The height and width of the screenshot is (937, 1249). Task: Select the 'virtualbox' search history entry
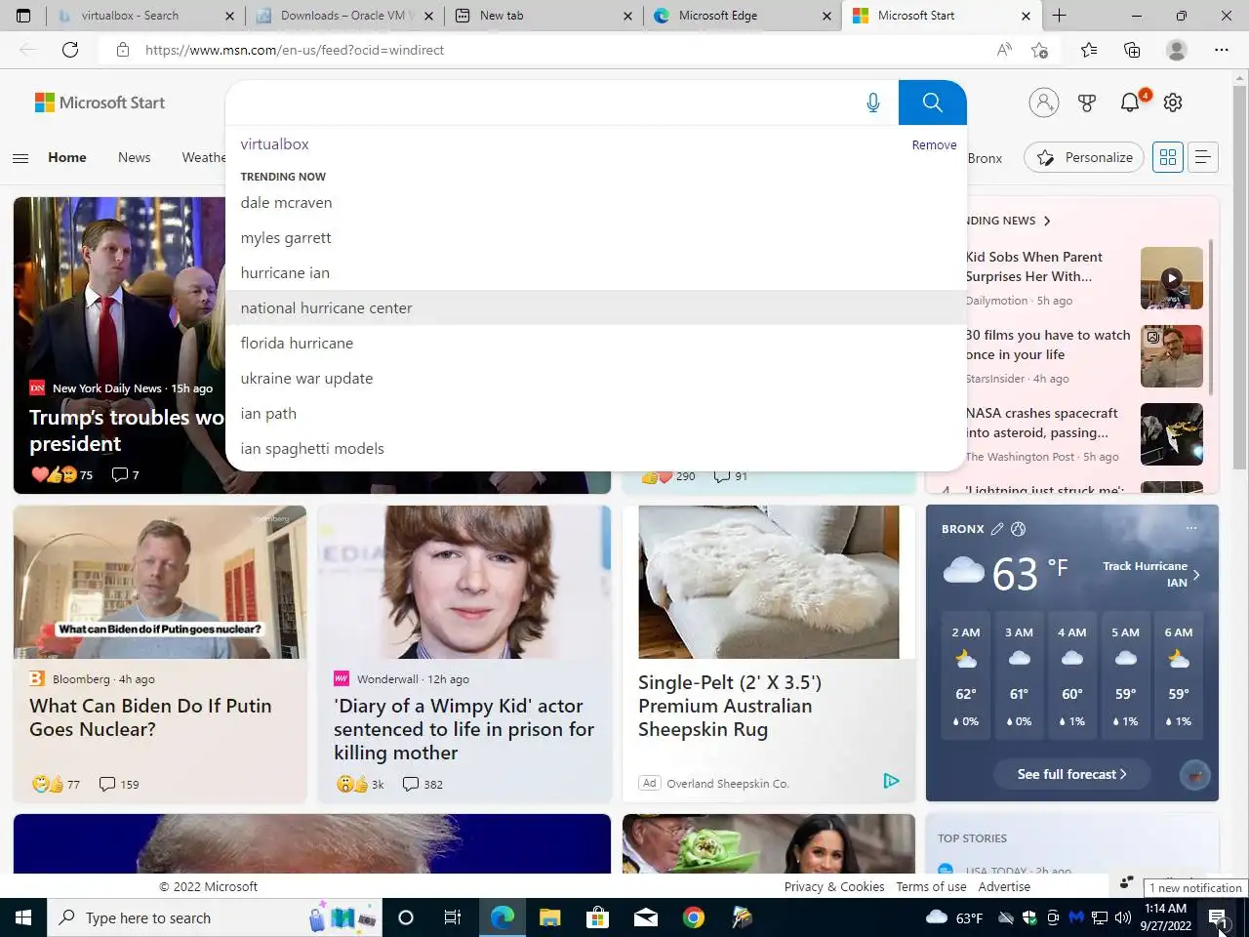tap(274, 143)
